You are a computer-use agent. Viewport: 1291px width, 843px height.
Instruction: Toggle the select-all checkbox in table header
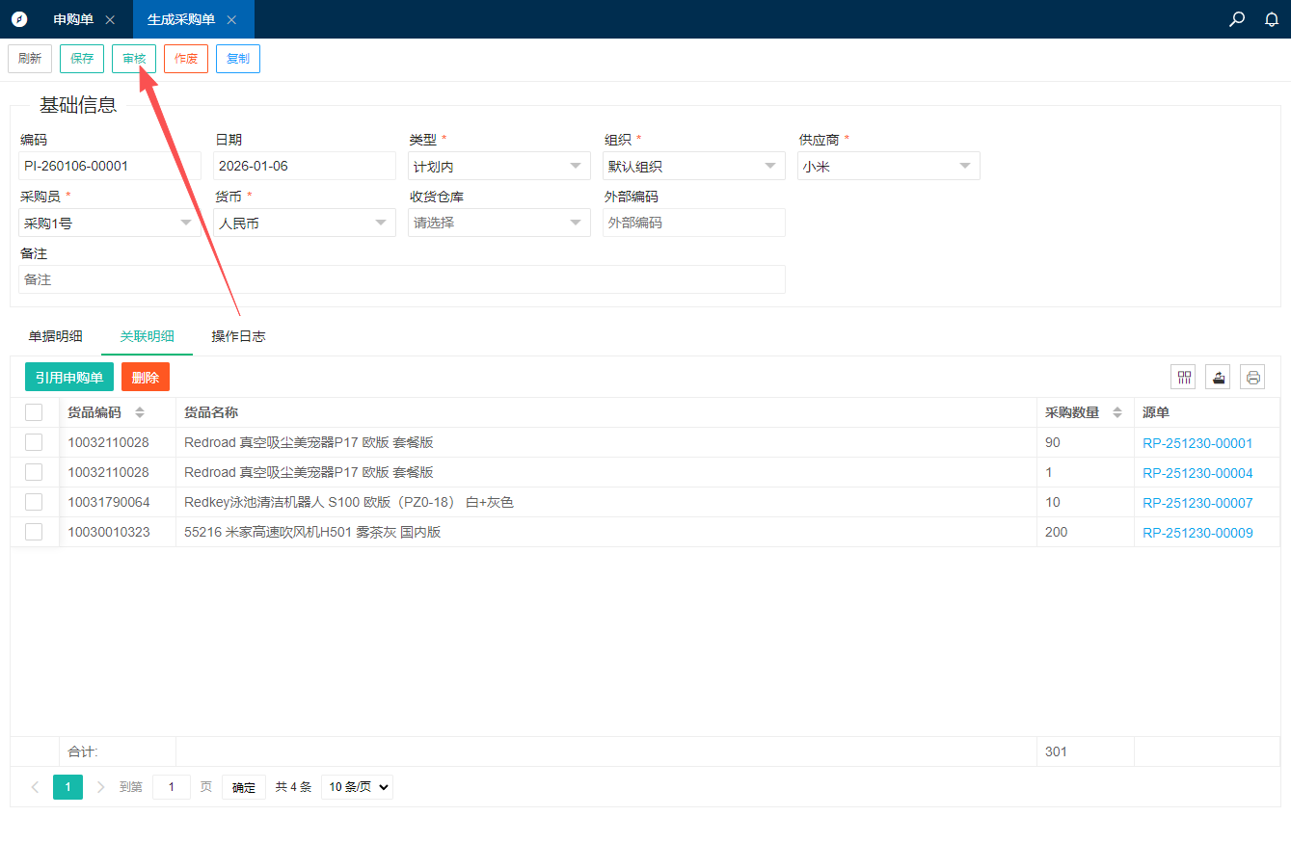[x=34, y=412]
